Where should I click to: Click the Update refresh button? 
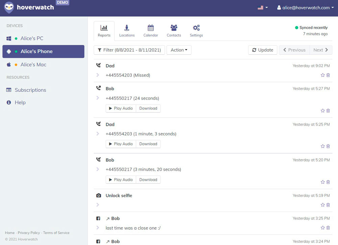pos(263,50)
